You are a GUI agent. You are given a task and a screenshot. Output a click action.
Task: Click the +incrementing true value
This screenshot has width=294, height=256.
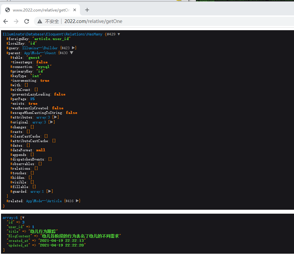point(45,81)
